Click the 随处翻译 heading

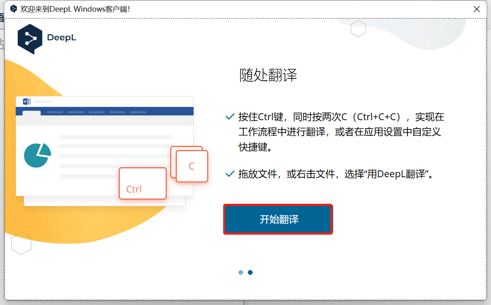pyautogui.click(x=267, y=75)
